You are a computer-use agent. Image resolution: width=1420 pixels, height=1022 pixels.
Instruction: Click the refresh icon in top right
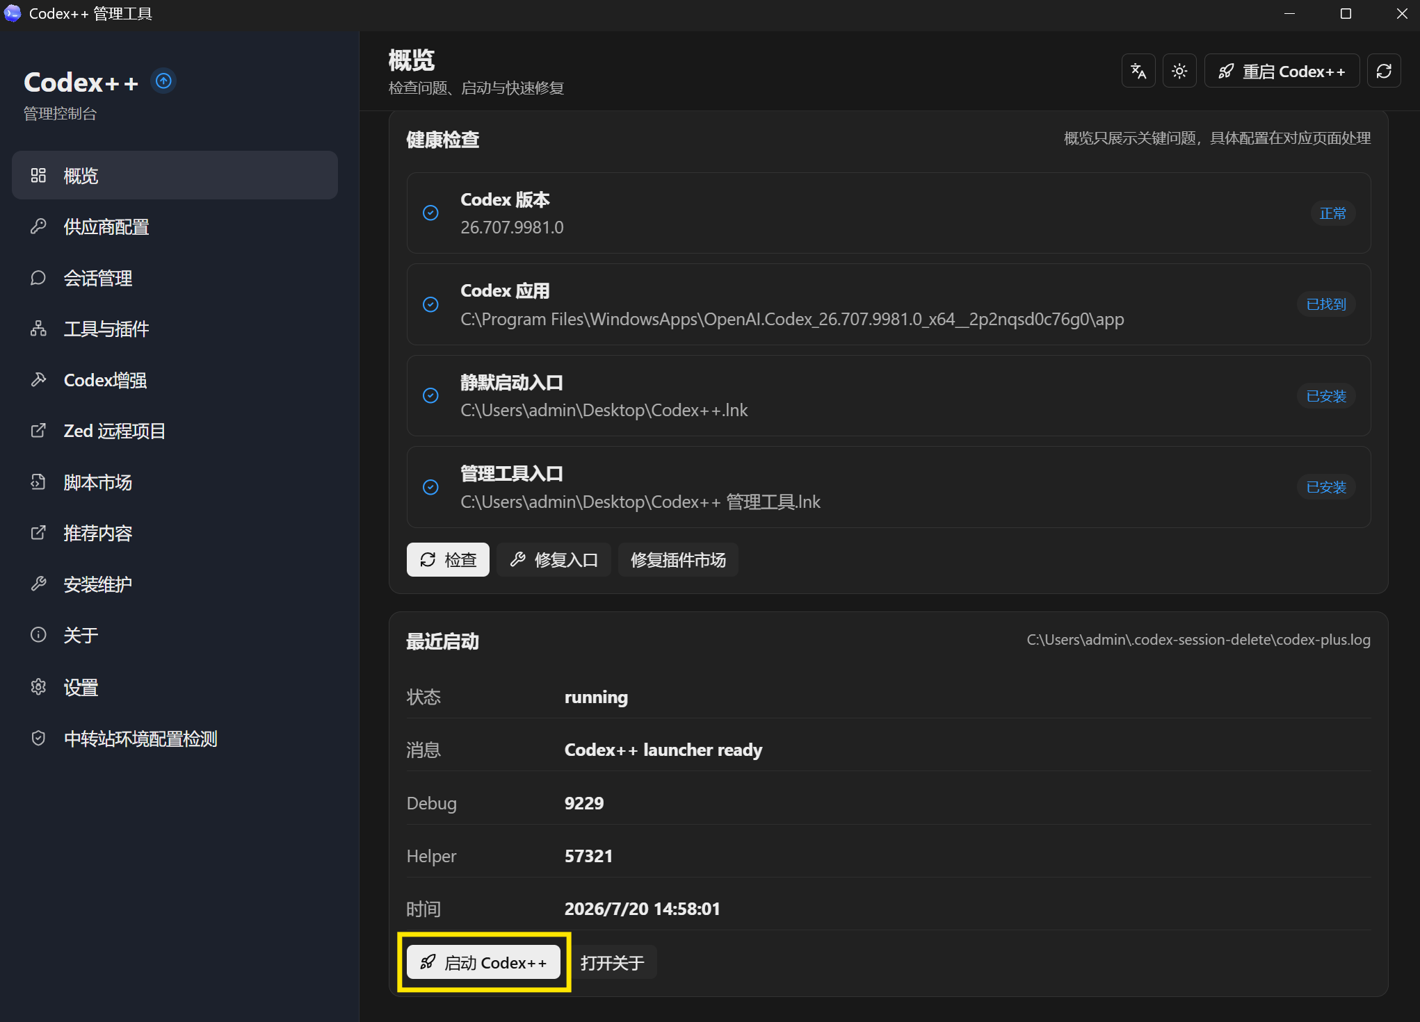coord(1384,71)
